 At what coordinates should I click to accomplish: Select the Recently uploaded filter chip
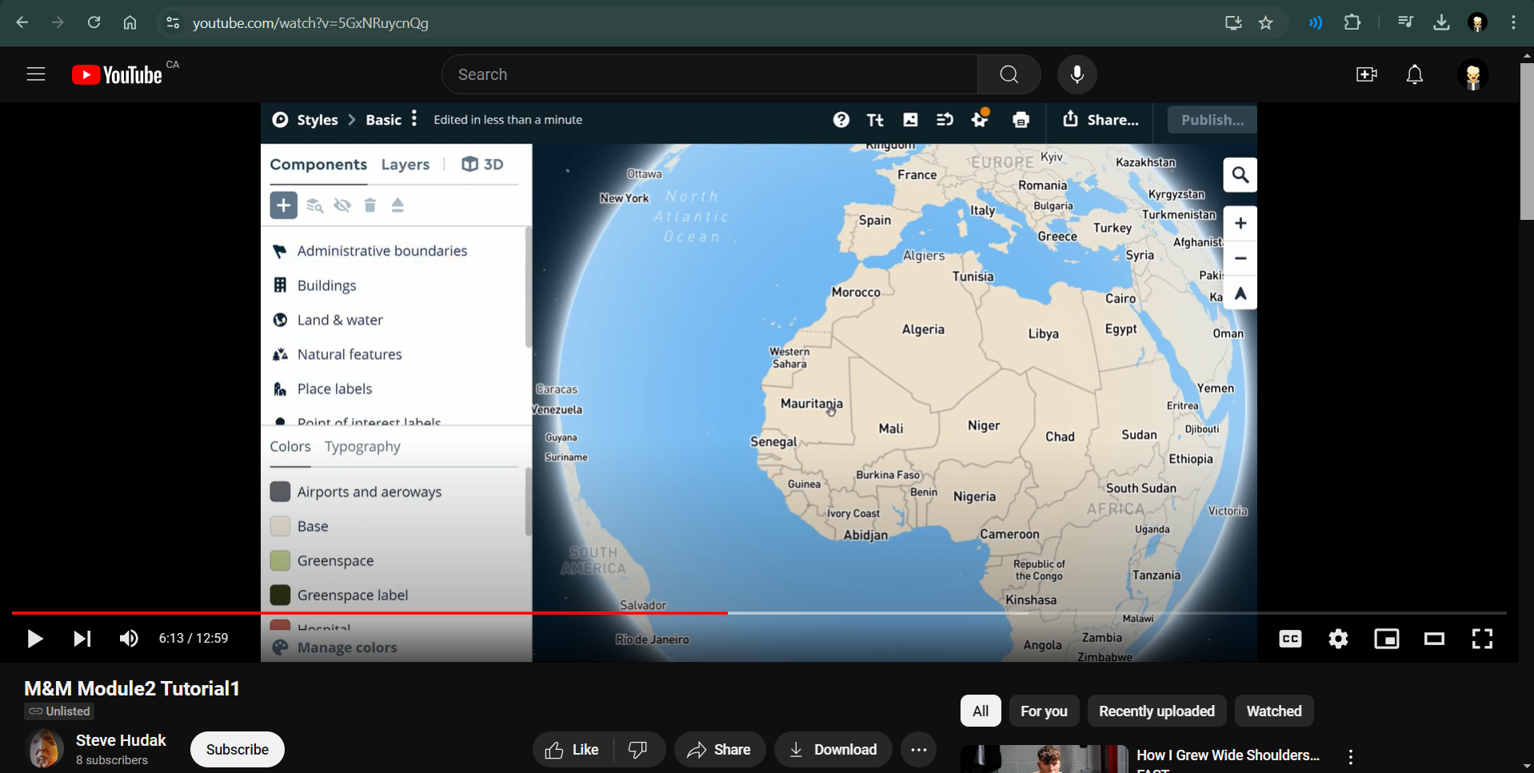[1156, 711]
